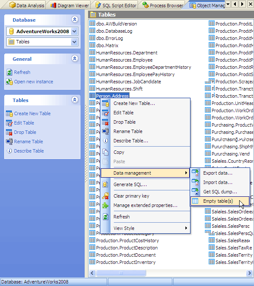The width and height of the screenshot is (254, 286).
Task: Click the Open new instance link
Action: point(33,82)
